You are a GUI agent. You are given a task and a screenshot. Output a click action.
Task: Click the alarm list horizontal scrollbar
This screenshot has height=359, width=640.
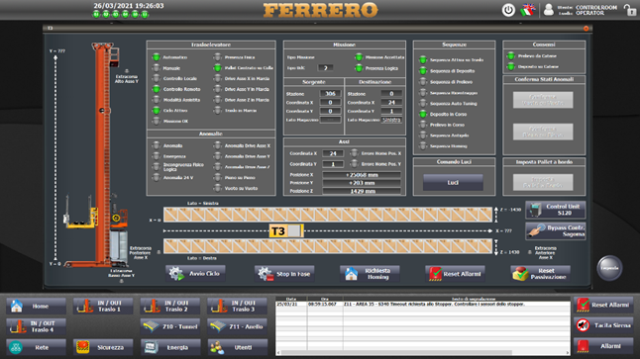point(422,352)
